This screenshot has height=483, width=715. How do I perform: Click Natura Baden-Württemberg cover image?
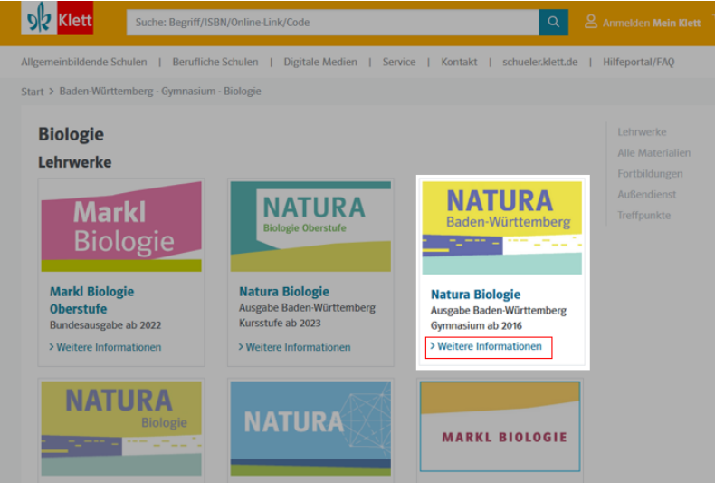point(502,228)
